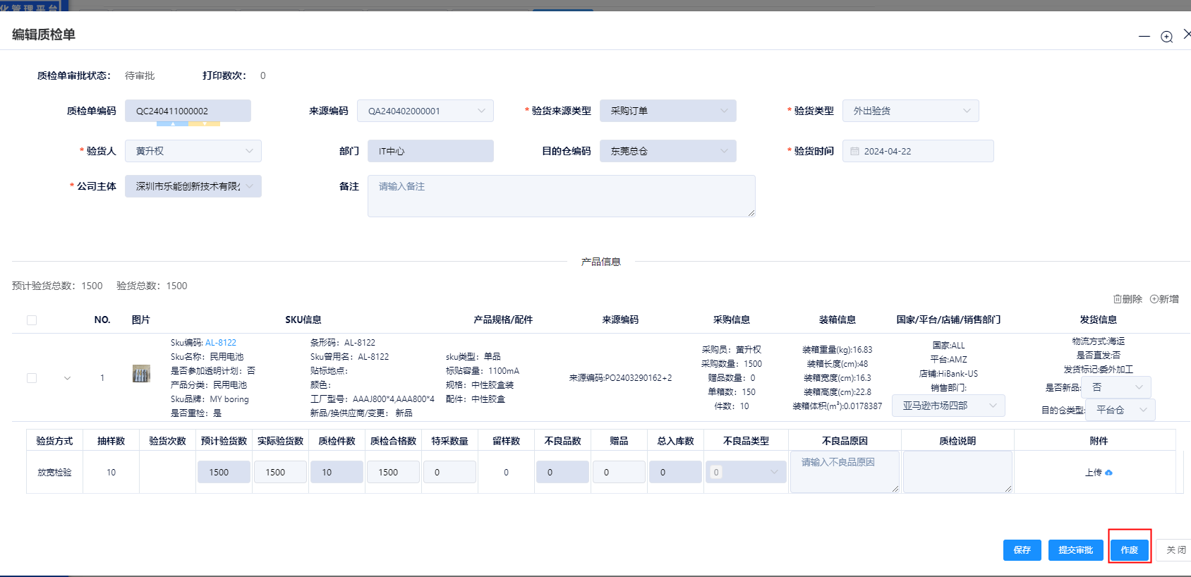Open the 验货人 dropdown showing 黄升权
This screenshot has height=577, width=1191.
click(193, 151)
